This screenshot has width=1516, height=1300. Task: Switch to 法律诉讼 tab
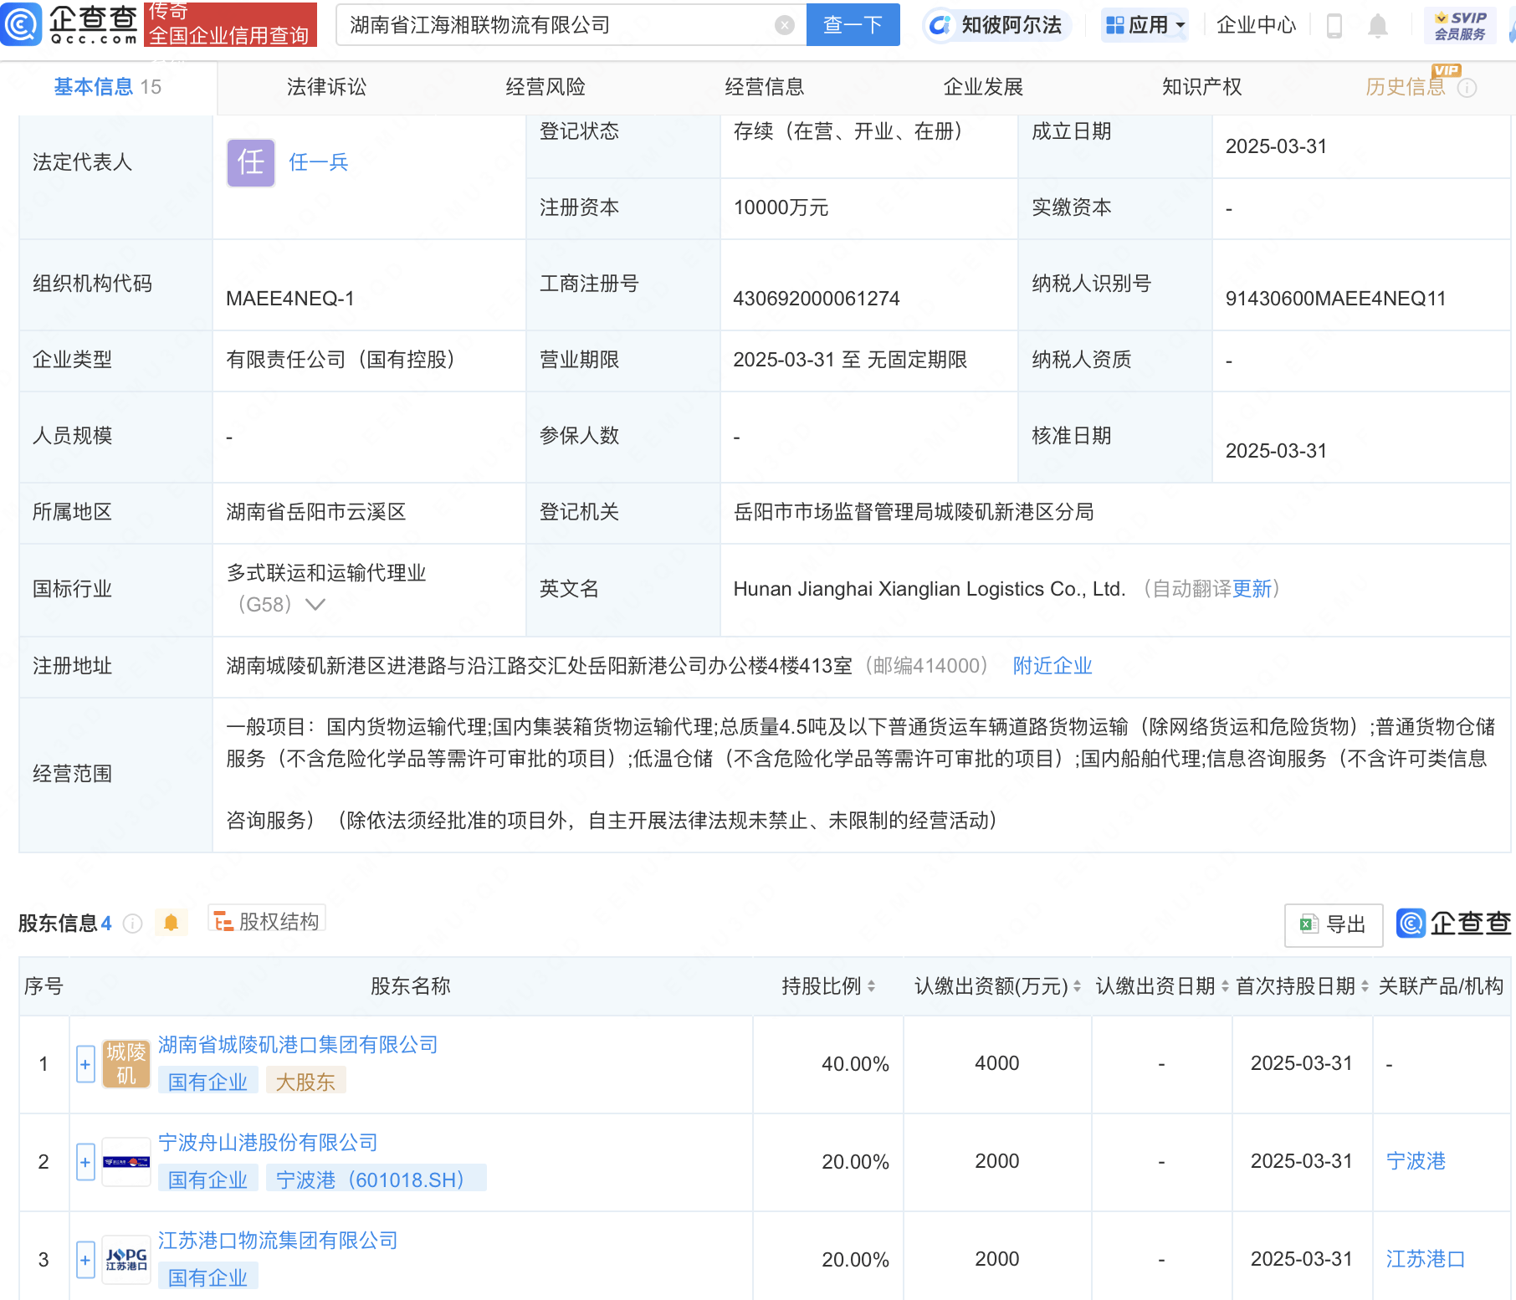326,87
